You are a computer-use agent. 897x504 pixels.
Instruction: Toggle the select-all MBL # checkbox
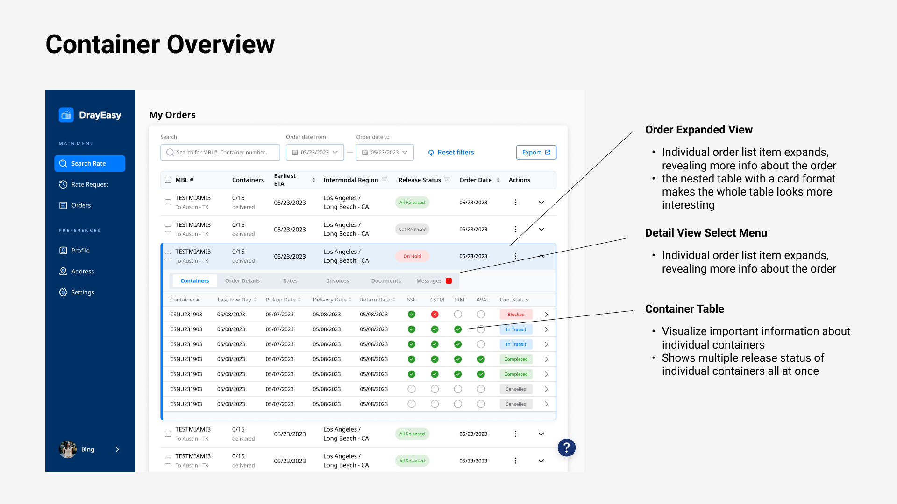pyautogui.click(x=168, y=180)
